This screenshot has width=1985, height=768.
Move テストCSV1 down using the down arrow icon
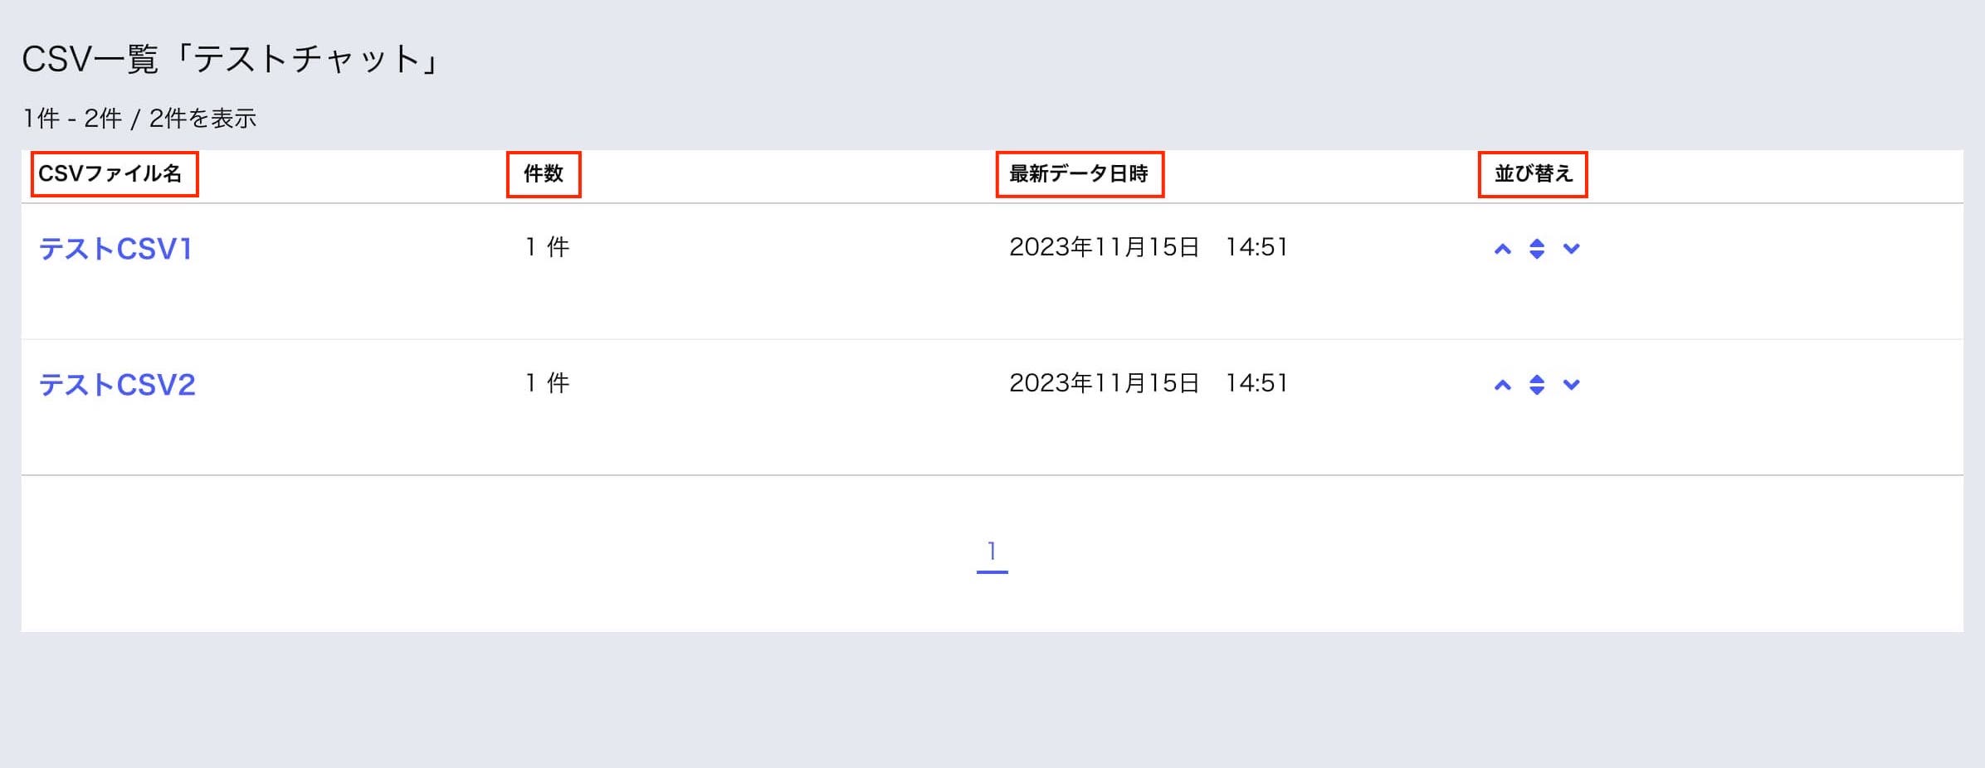point(1571,246)
